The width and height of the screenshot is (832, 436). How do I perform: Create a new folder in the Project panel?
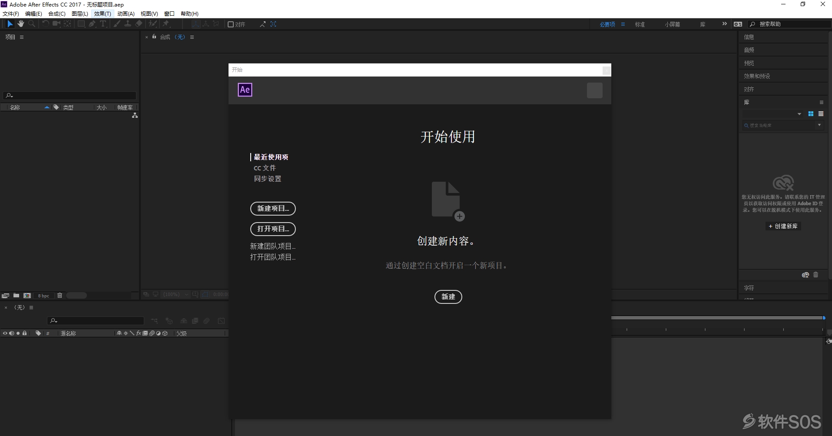point(16,296)
